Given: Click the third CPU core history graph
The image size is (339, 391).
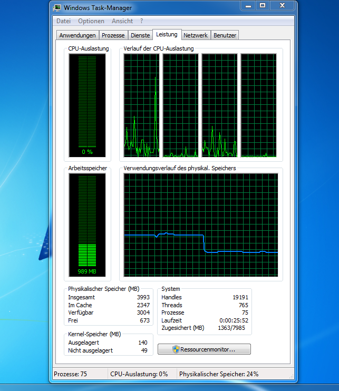Looking at the screenshot, I should [219, 105].
